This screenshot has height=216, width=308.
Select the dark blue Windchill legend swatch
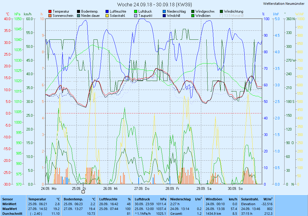click(x=164, y=16)
